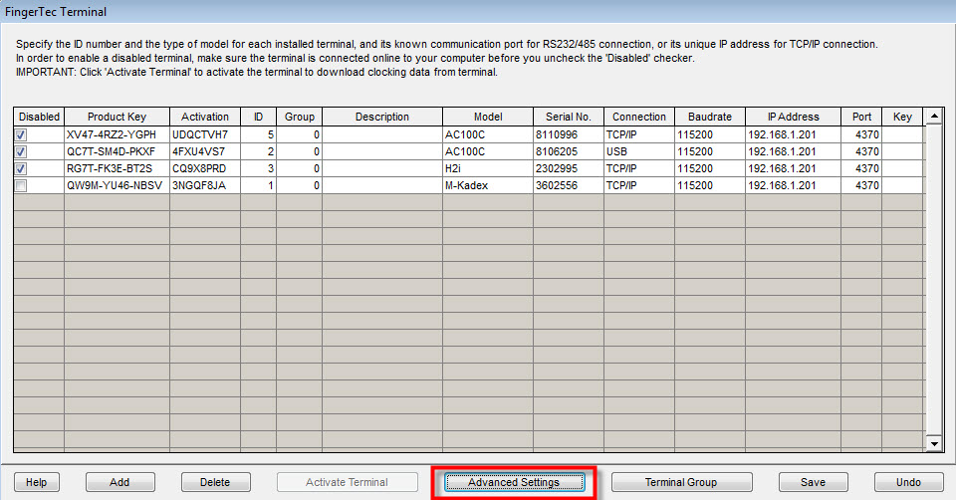Uncheck Disabled box for QC7T-SM4D-PKXF terminal

[x=21, y=151]
